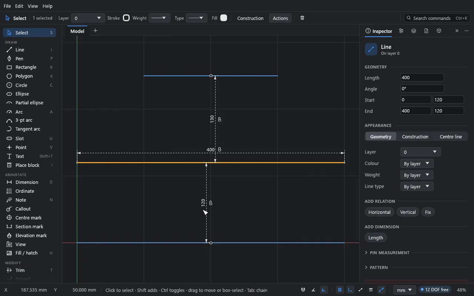Open the View menu

click(x=33, y=6)
